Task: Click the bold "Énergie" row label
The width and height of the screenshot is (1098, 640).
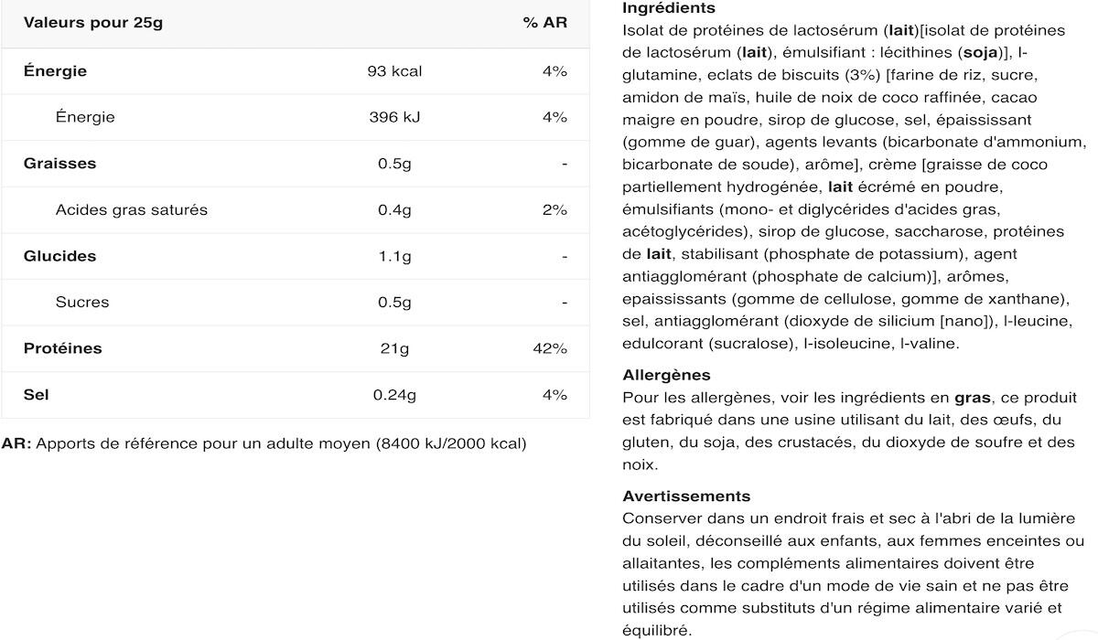Action: click(55, 71)
